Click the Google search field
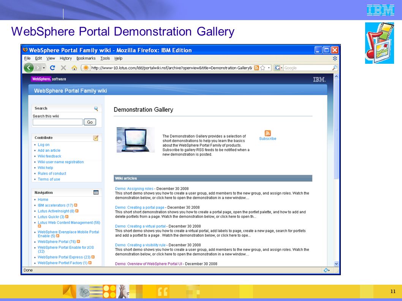Image resolution: width=402 pixels, height=301 pixels. pyautogui.click(x=307, y=68)
